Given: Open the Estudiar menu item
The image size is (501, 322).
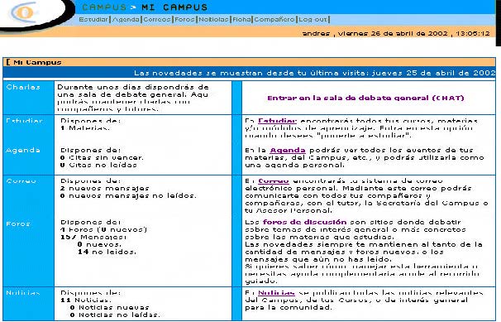Looking at the screenshot, I should tap(93, 20).
